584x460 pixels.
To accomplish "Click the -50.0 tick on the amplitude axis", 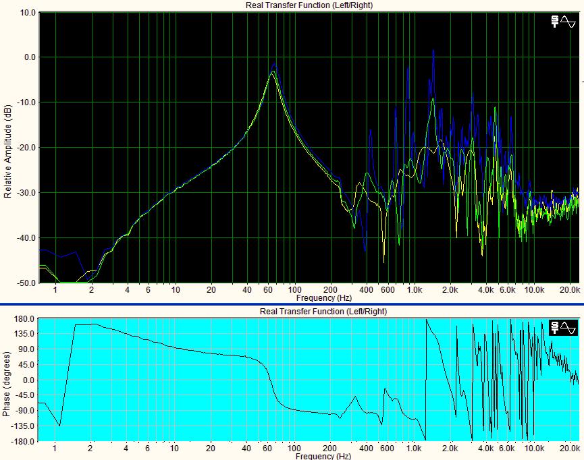I will point(26,283).
